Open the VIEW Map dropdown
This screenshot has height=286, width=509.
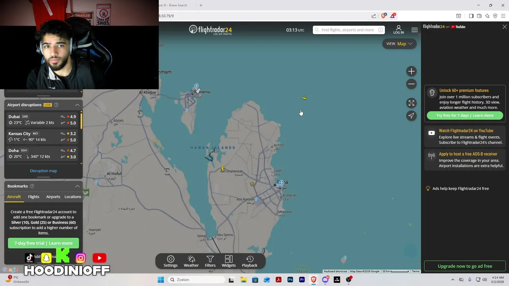click(399, 44)
